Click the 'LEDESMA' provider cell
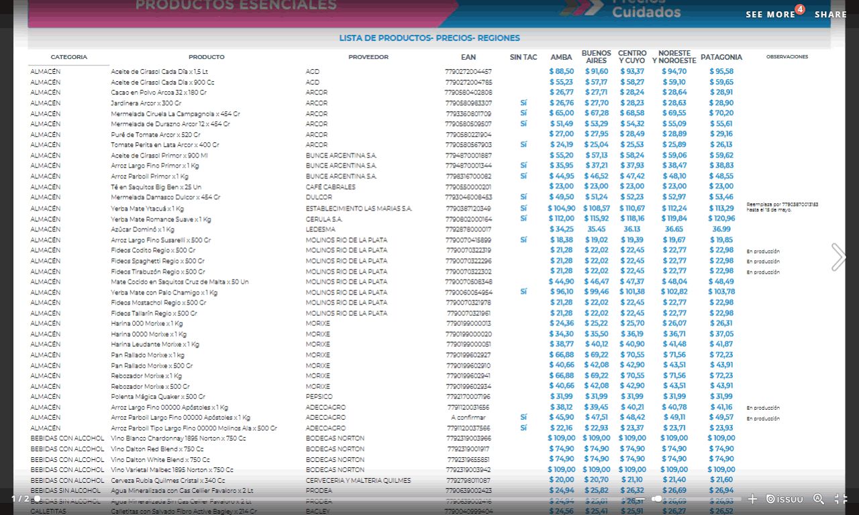The width and height of the screenshot is (859, 515). point(320,229)
